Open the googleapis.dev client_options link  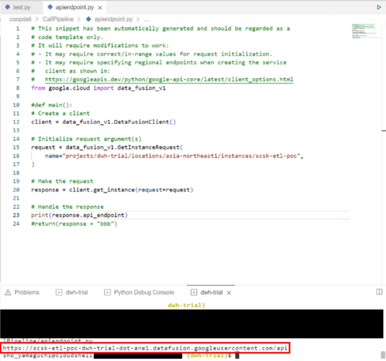pos(169,80)
